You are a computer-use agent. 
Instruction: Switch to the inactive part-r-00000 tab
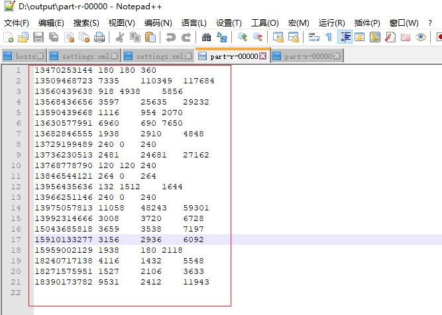tap(308, 56)
